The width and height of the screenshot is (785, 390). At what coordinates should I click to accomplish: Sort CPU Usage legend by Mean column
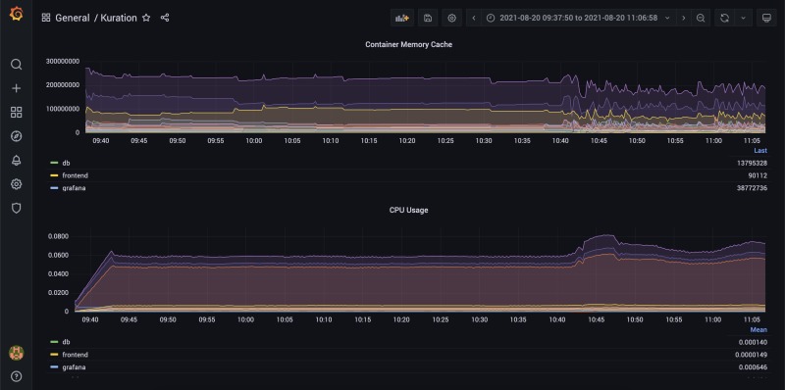click(x=759, y=329)
